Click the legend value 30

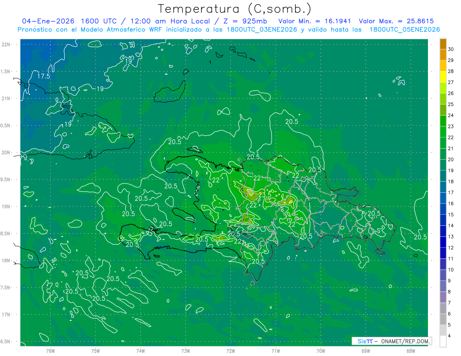451,49
